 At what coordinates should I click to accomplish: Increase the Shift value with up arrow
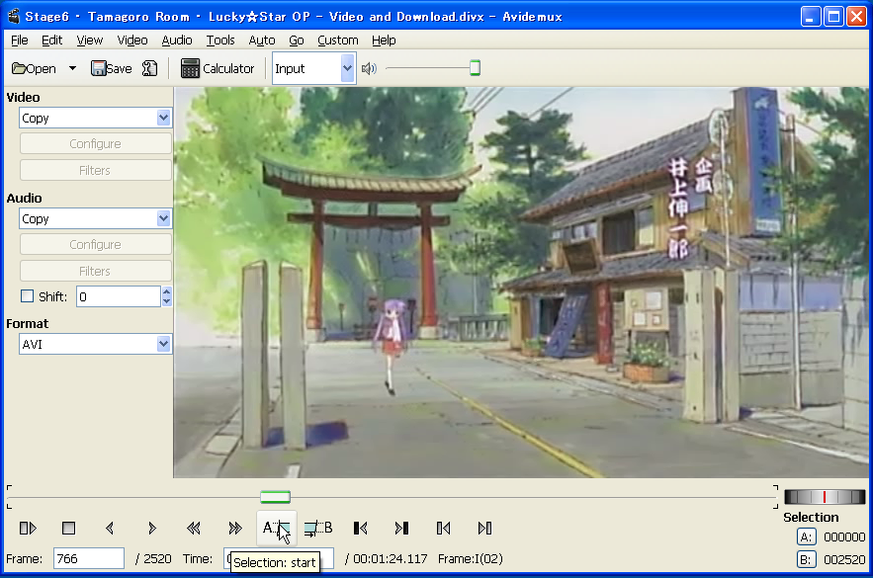coord(166,291)
